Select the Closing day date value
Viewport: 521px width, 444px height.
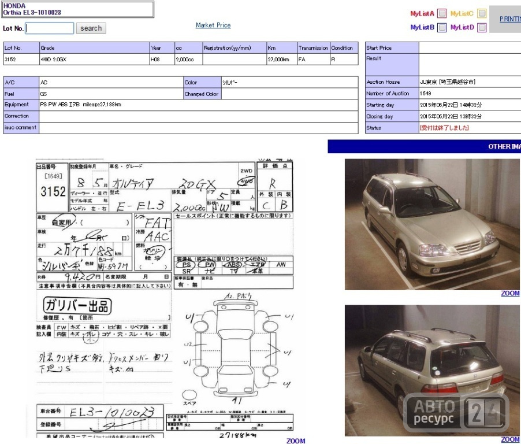click(x=451, y=116)
